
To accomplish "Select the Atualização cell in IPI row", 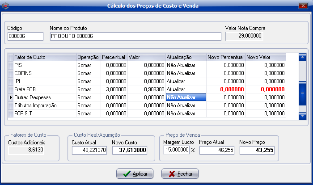I will pyautogui.click(x=186, y=81).
